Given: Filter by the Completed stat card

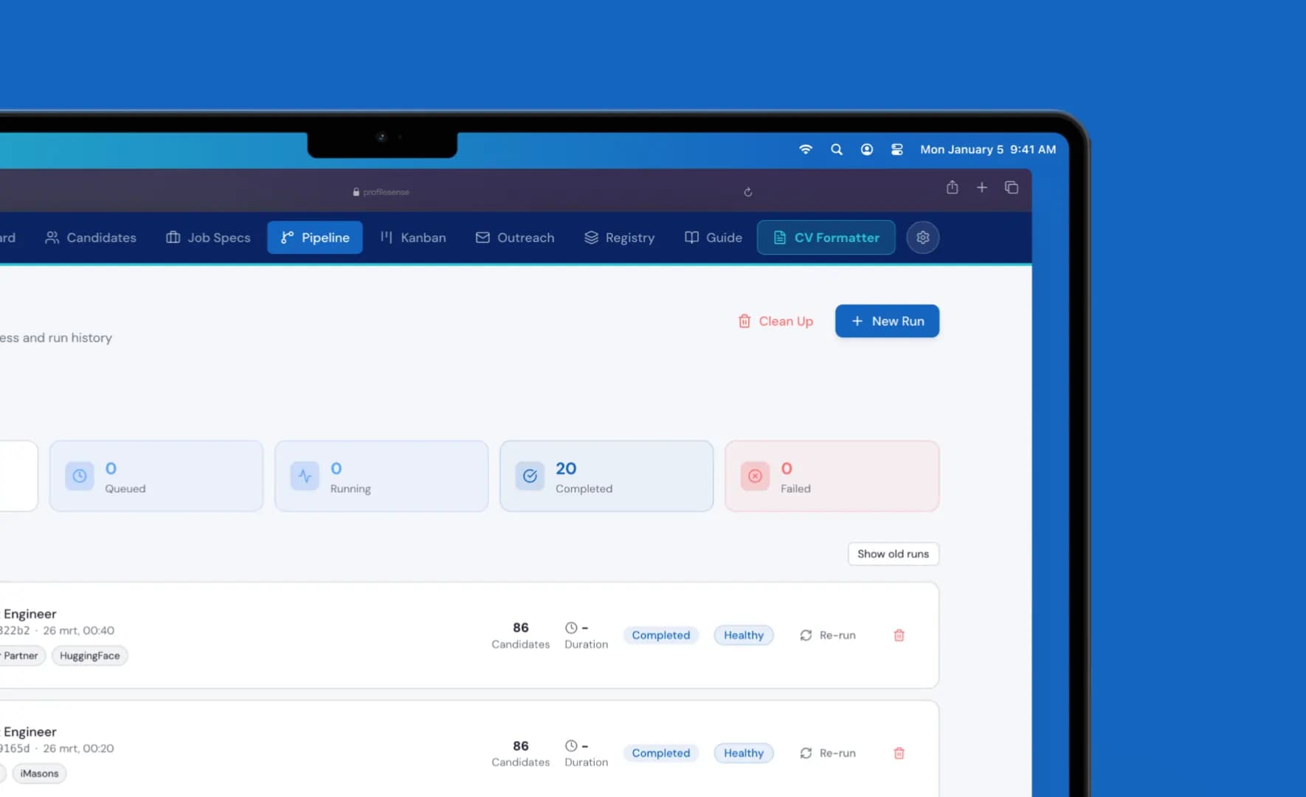Looking at the screenshot, I should 606,477.
